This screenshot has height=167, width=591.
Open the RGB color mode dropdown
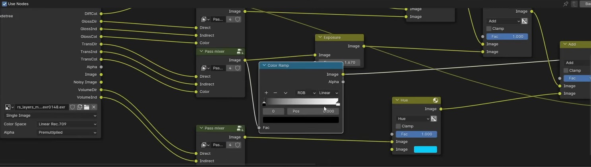(306, 93)
